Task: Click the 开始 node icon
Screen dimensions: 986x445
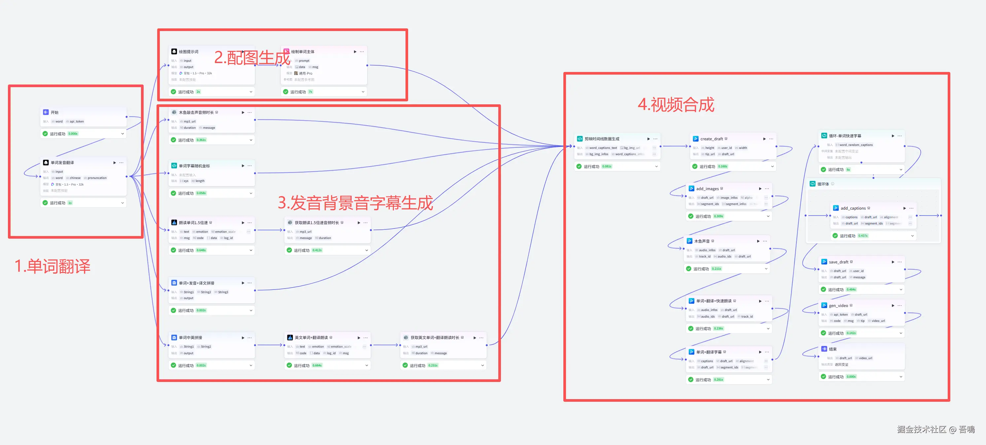Action: pos(46,112)
